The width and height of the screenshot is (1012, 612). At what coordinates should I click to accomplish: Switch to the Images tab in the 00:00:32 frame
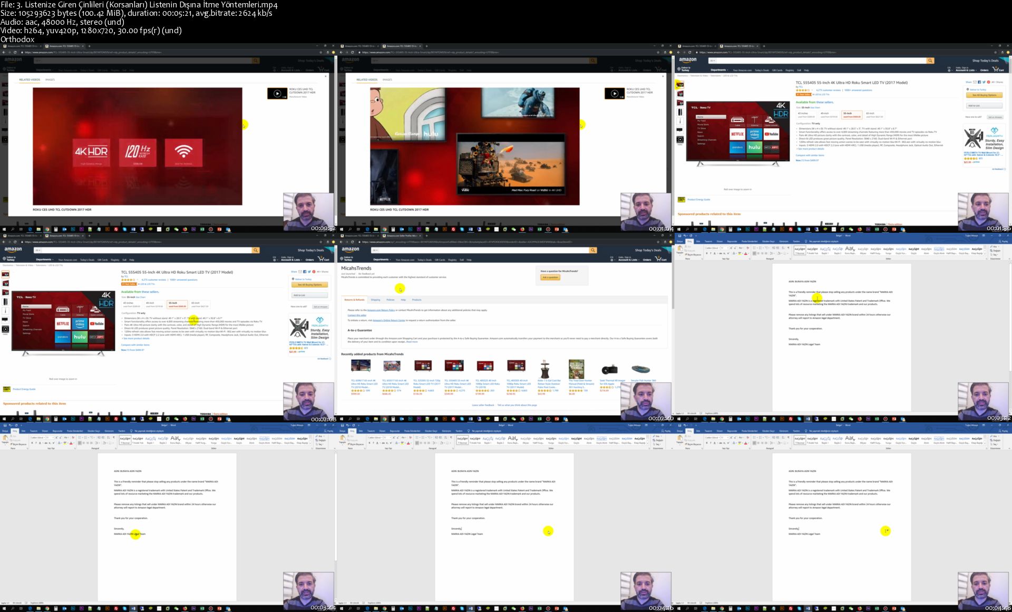click(x=50, y=80)
